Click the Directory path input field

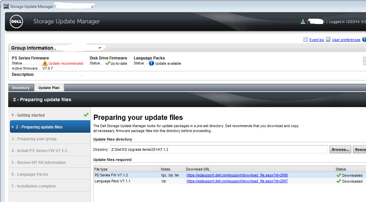coord(219,149)
